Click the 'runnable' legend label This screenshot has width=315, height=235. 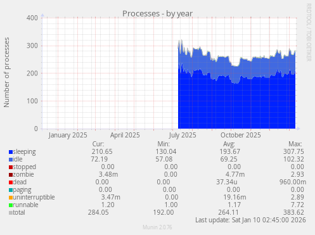tap(25, 205)
